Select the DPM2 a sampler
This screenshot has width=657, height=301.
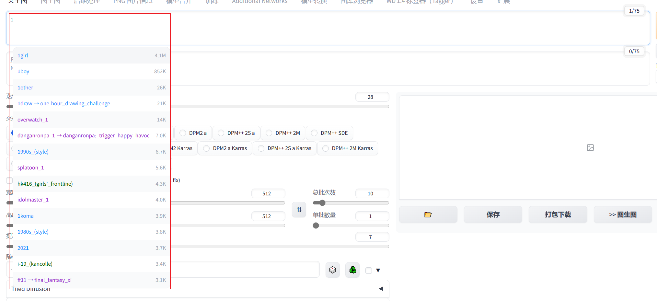tap(193, 133)
